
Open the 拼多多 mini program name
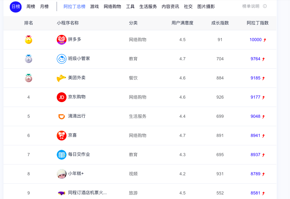tap(75, 39)
